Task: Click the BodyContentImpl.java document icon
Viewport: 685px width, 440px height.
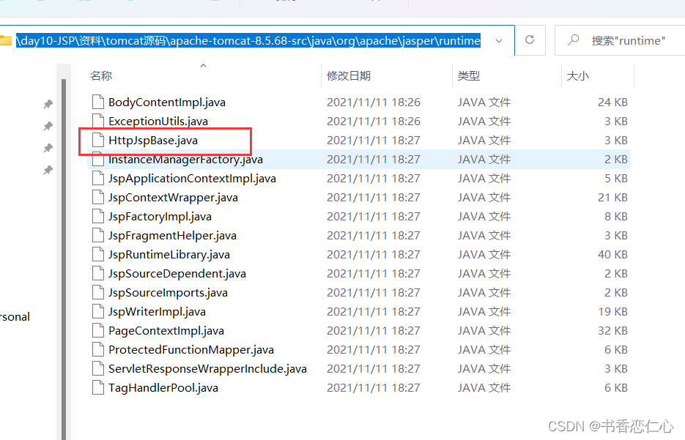Action: tap(98, 102)
